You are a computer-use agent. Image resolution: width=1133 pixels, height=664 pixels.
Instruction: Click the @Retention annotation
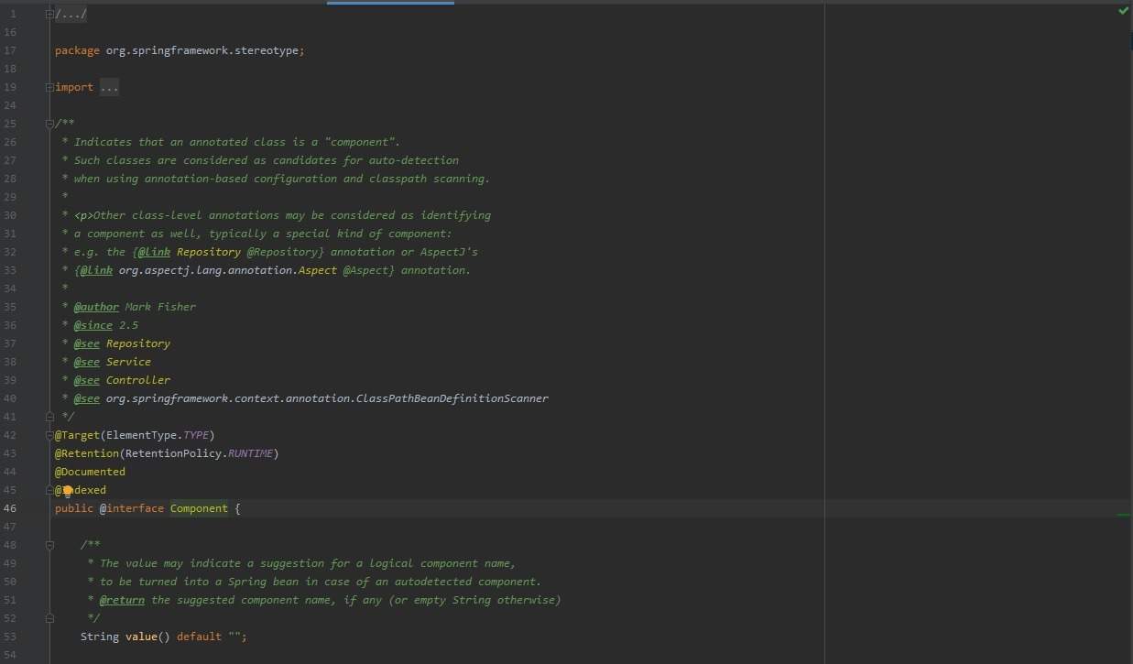tap(87, 453)
